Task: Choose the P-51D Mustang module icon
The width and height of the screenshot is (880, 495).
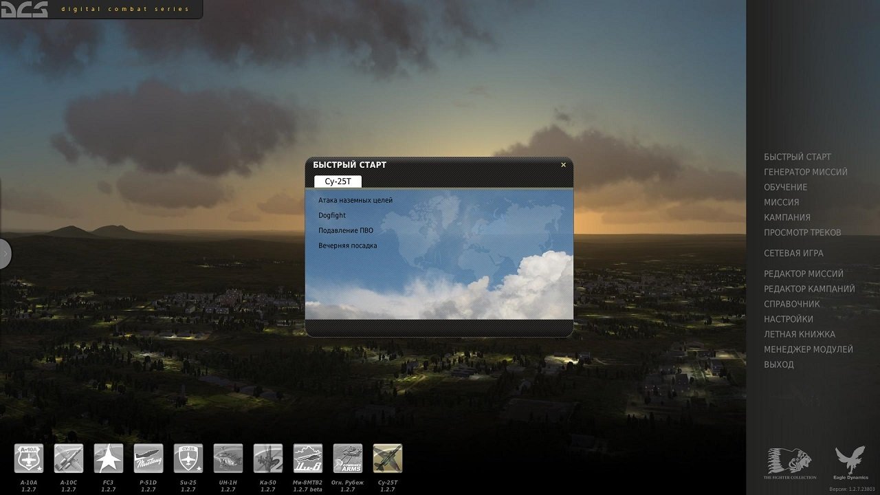Action: (x=148, y=459)
